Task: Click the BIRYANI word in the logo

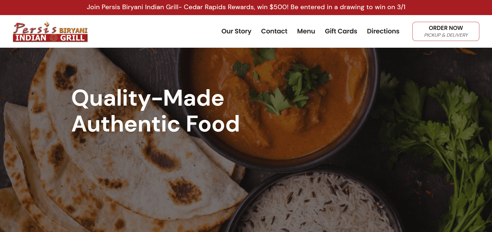Action: point(73,30)
